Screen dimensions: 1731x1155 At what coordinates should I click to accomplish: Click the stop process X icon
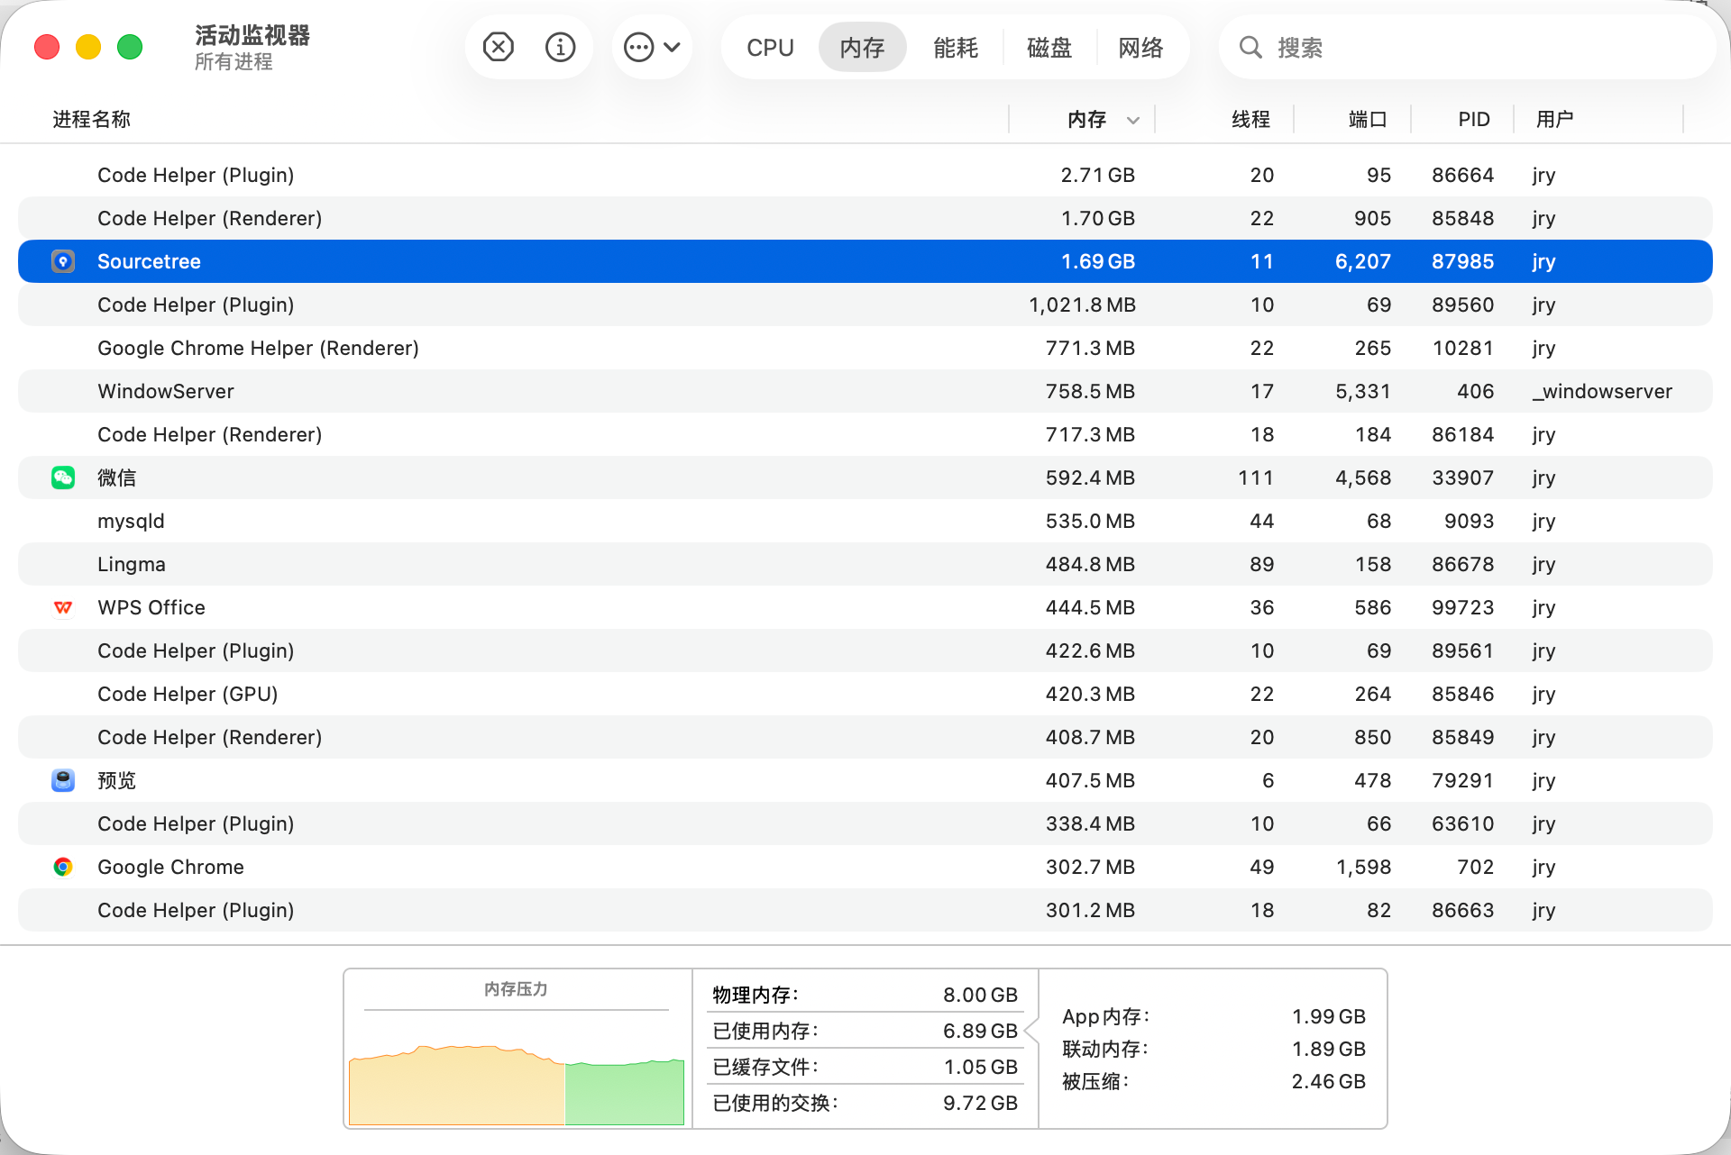pyautogui.click(x=498, y=47)
